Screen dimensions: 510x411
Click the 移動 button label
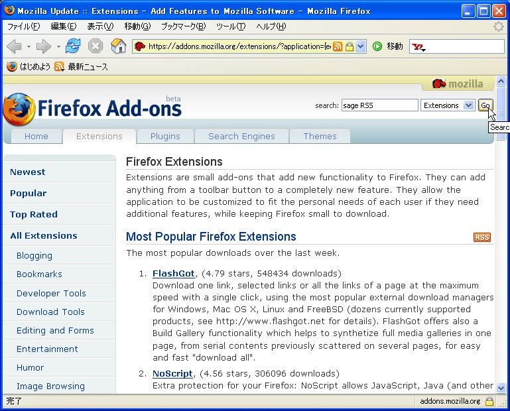395,46
